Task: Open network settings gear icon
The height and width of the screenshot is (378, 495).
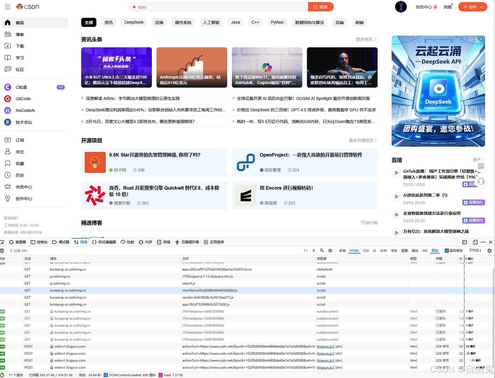Action: [489, 250]
